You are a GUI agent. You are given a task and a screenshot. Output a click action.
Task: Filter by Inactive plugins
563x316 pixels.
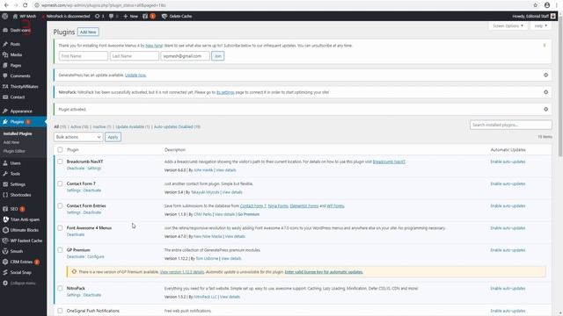click(102, 126)
